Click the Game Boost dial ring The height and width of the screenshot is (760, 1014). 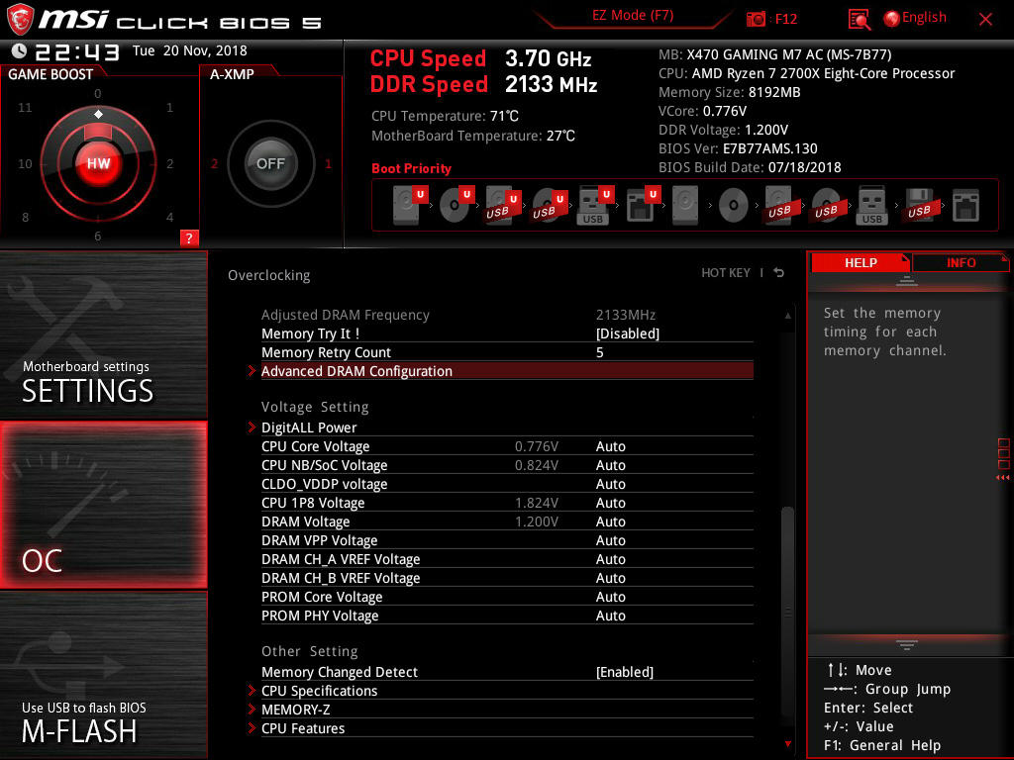98,163
